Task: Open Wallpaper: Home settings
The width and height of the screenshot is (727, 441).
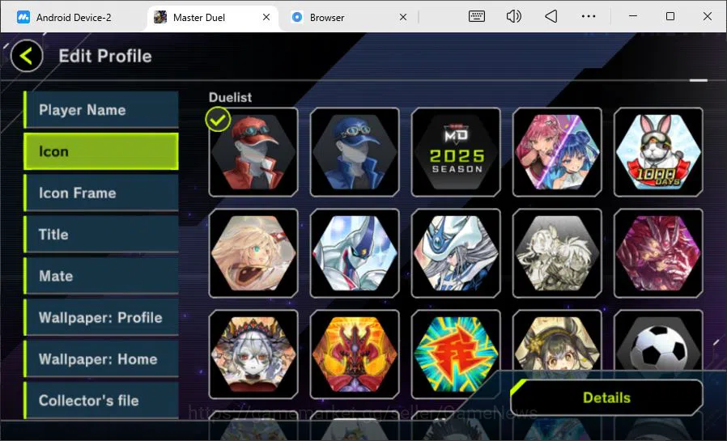Action: tap(101, 359)
